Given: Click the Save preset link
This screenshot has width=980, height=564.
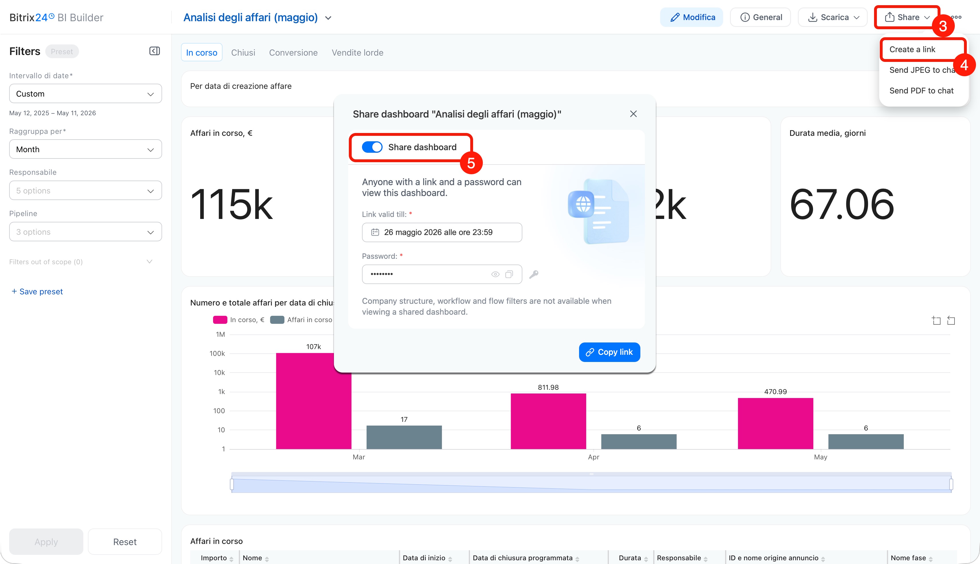Looking at the screenshot, I should 37,292.
